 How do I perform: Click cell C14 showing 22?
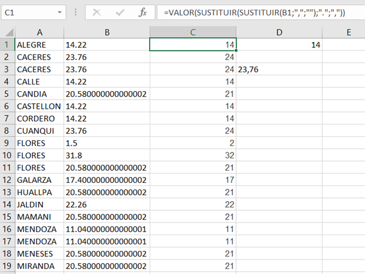[193, 205]
